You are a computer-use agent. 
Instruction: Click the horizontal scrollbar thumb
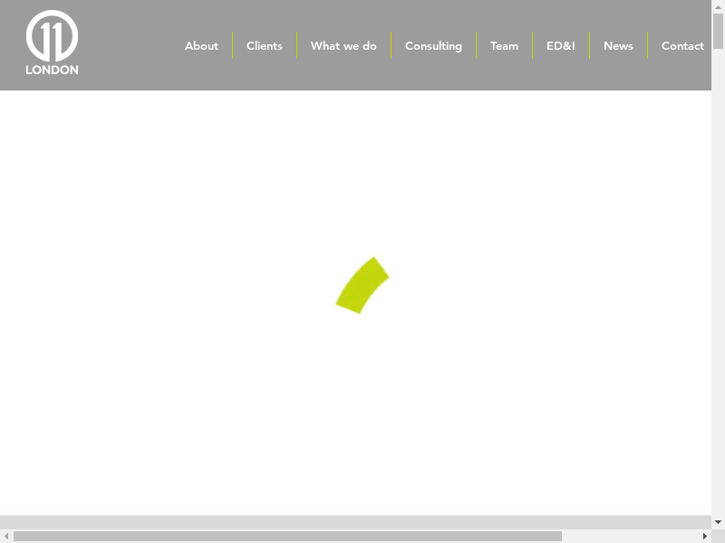287,536
